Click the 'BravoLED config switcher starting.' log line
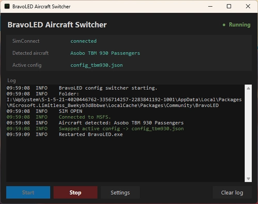 pyautogui.click(x=82, y=88)
